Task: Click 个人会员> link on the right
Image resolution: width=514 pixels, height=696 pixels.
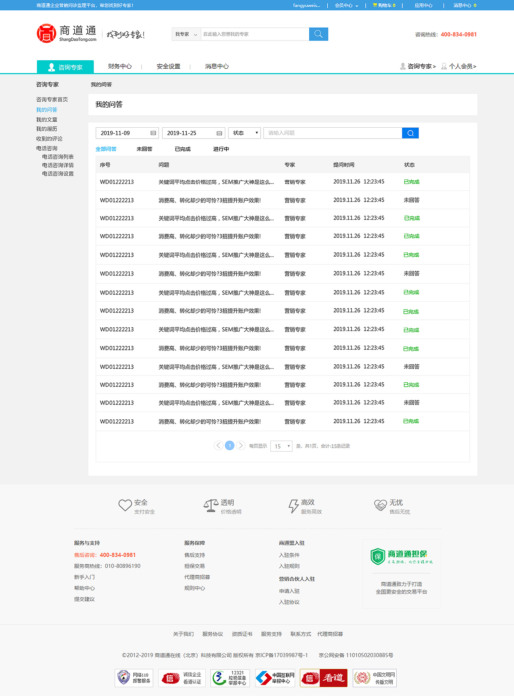Action: coord(463,66)
